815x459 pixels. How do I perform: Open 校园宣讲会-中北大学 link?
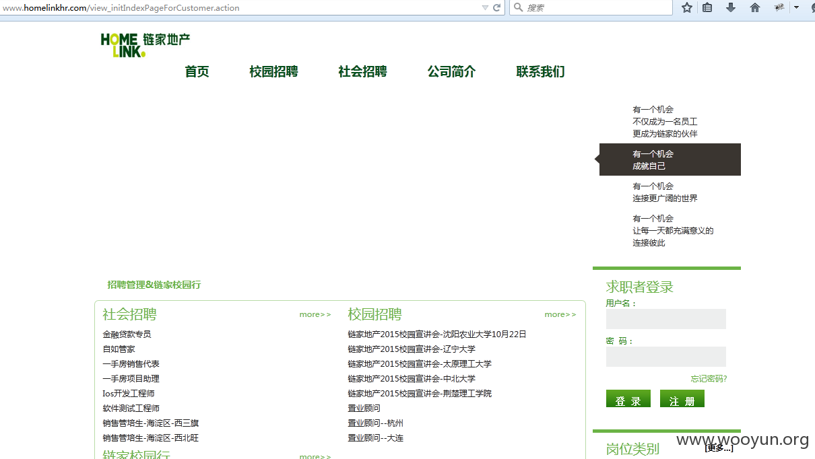(412, 379)
